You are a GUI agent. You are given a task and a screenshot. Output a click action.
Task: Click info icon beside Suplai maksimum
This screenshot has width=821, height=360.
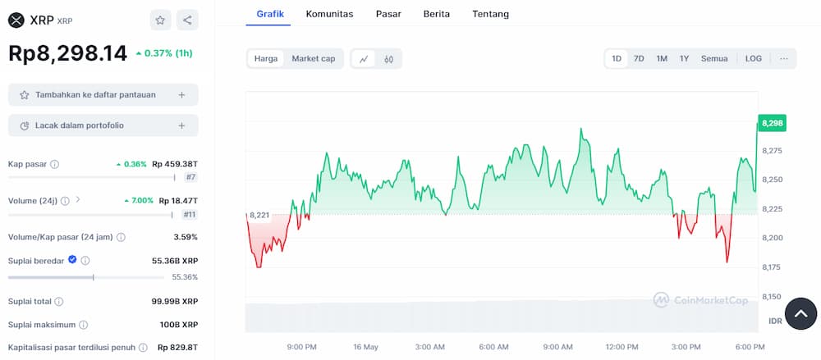[83, 325]
